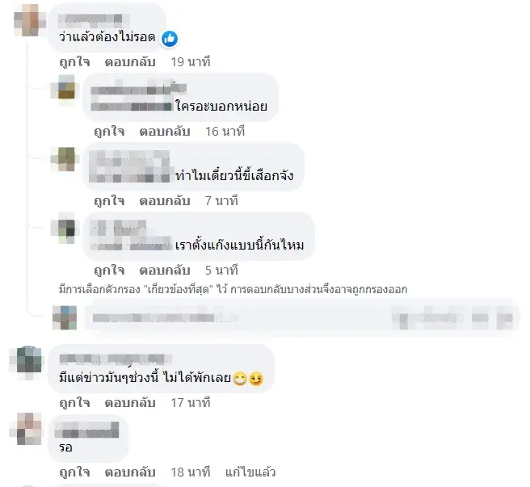The width and height of the screenshot is (530, 487).
Task: Open the 7 นาที timestamp link
Action: pyautogui.click(x=221, y=201)
